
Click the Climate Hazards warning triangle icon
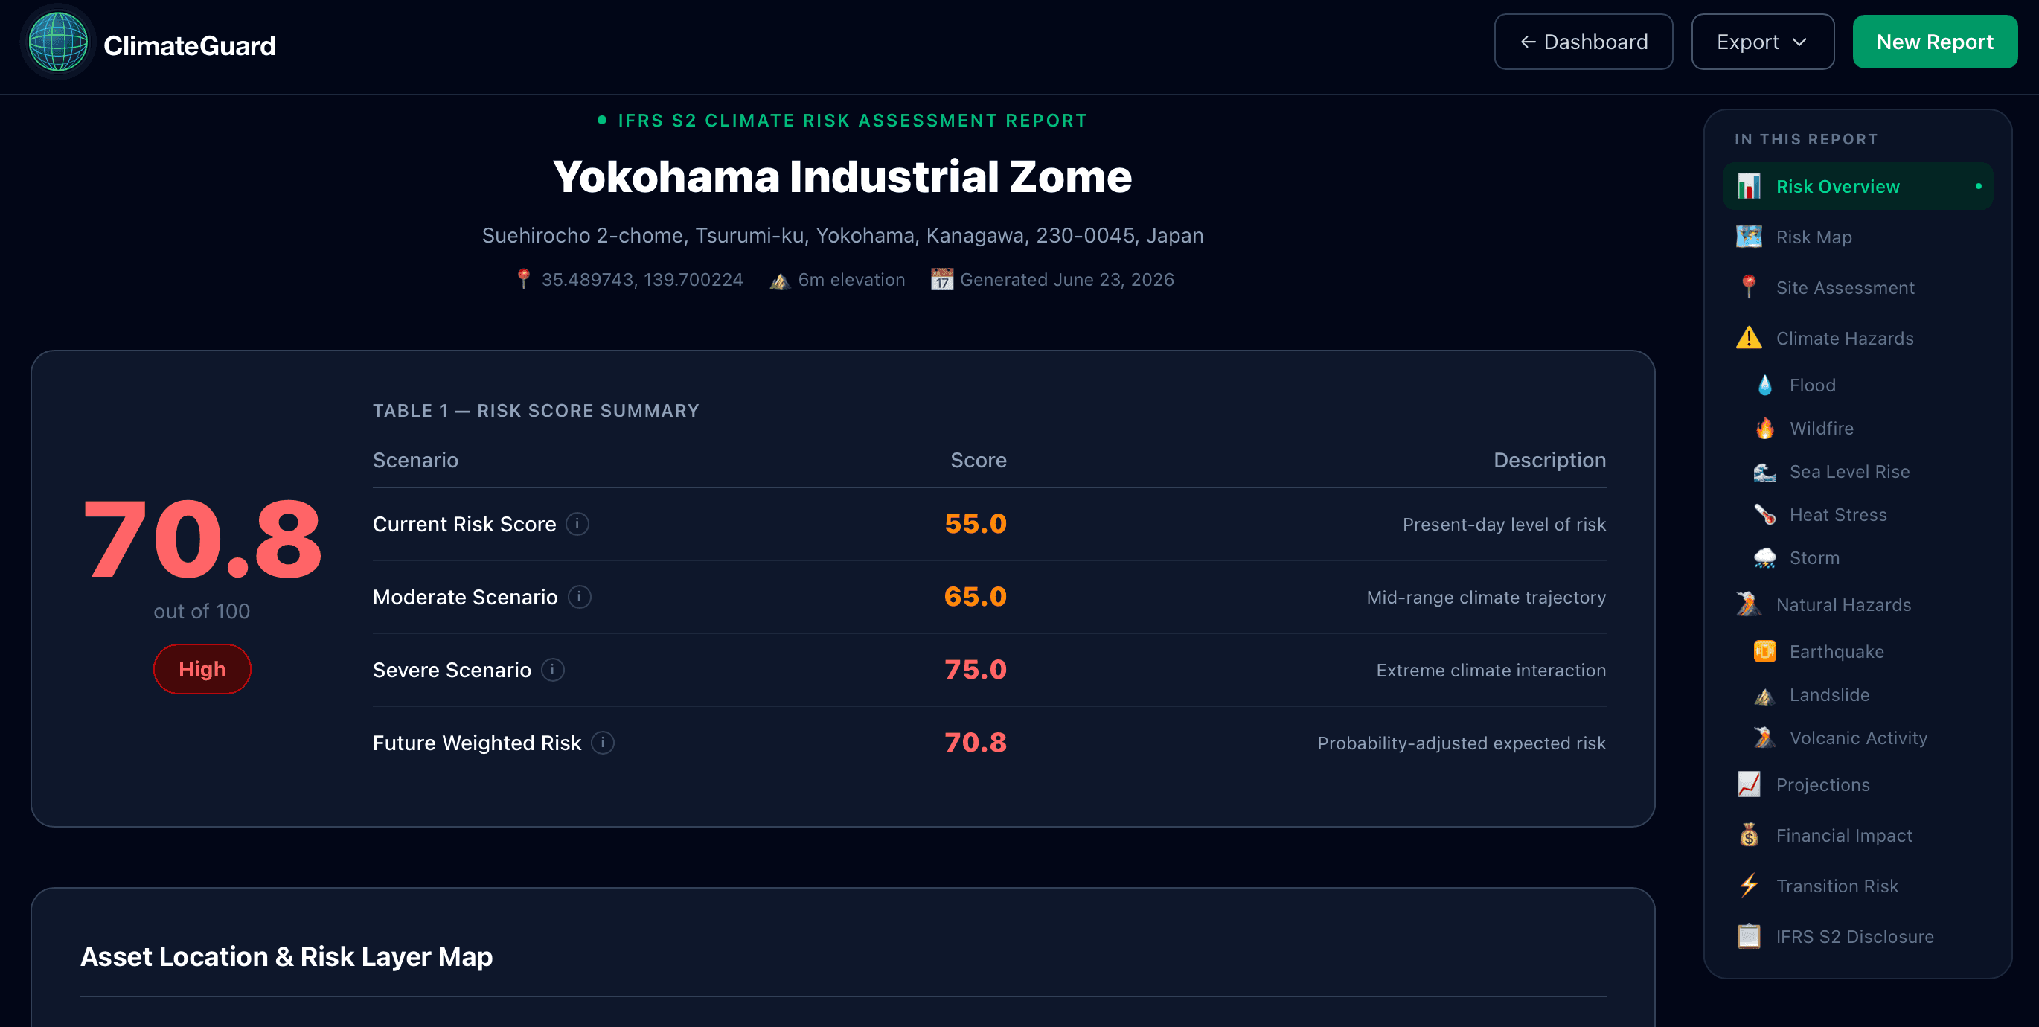[1749, 338]
